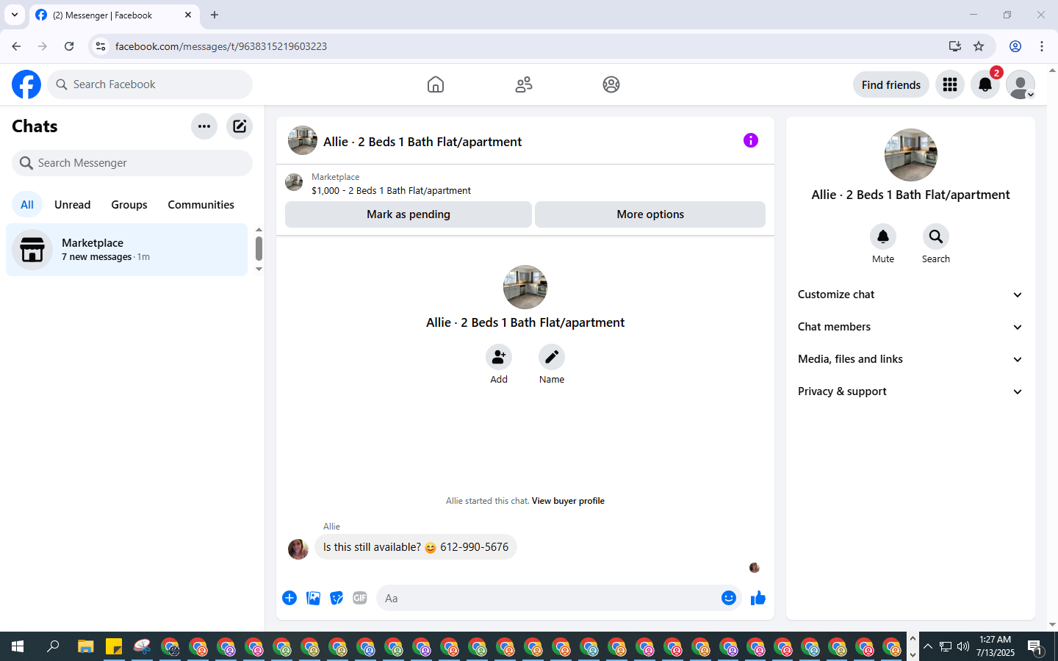1058x661 pixels.
Task: Click the $1,000 - 2 Beds listing link
Action: [391, 190]
